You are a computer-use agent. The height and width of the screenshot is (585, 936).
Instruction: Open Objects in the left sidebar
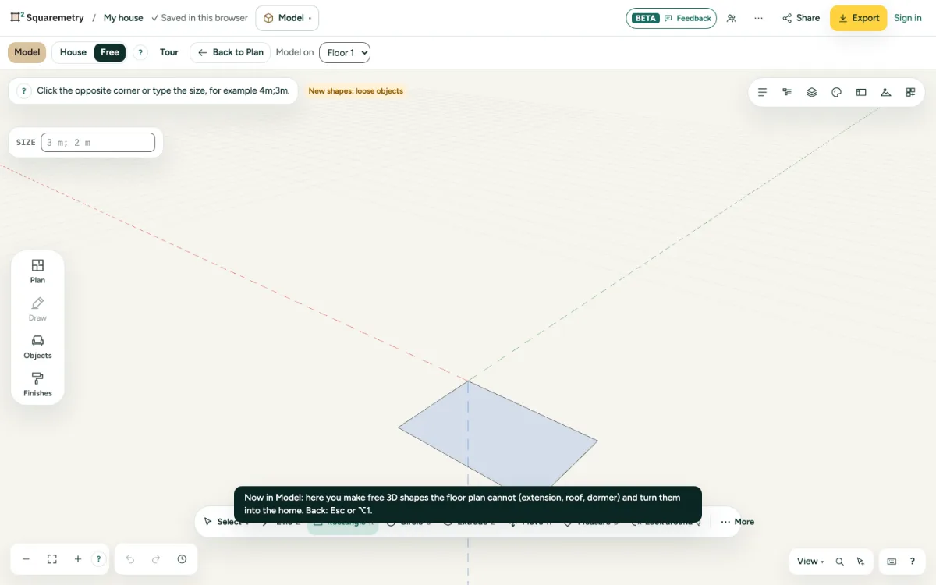tap(37, 346)
